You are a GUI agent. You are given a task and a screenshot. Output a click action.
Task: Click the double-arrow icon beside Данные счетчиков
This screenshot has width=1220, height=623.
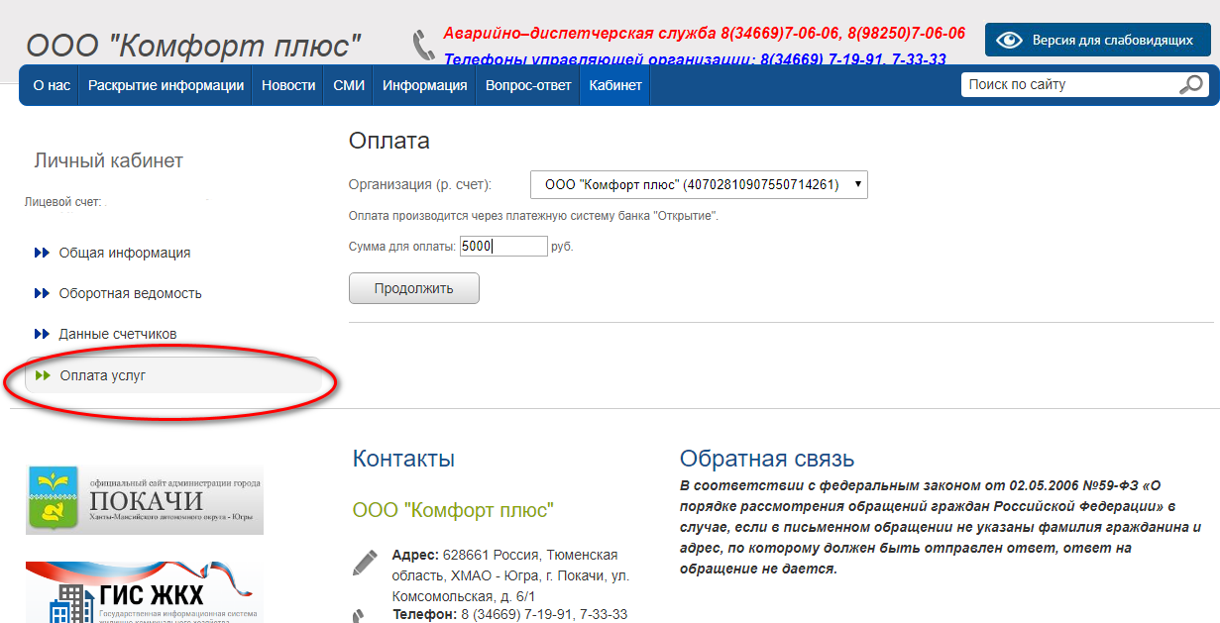tap(42, 334)
